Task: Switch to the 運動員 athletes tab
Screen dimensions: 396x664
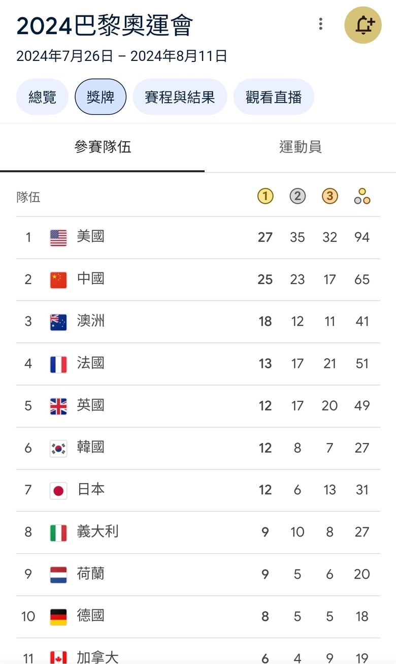Action: (301, 147)
